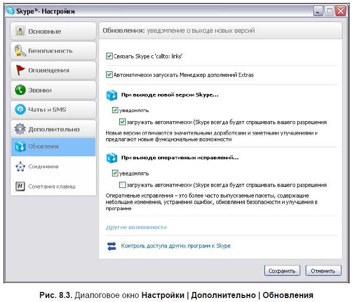This screenshot has width=352, height=302.
Task: Click the red flag Оповещения icon
Action: tap(20, 70)
